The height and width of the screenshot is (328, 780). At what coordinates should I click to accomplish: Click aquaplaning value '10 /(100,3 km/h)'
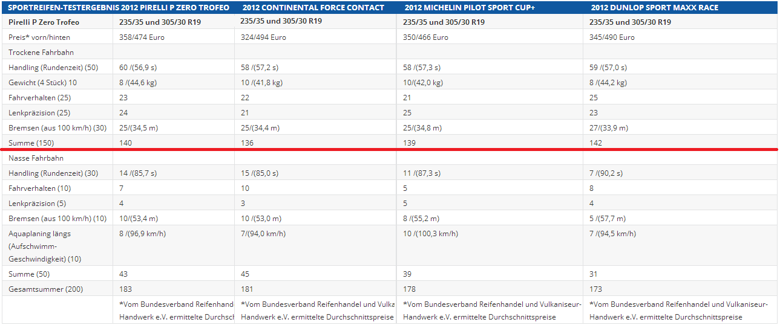pyautogui.click(x=430, y=234)
